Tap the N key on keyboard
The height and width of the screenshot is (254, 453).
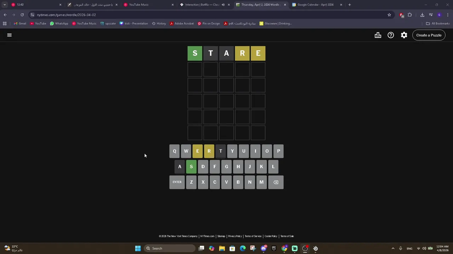[x=250, y=182]
